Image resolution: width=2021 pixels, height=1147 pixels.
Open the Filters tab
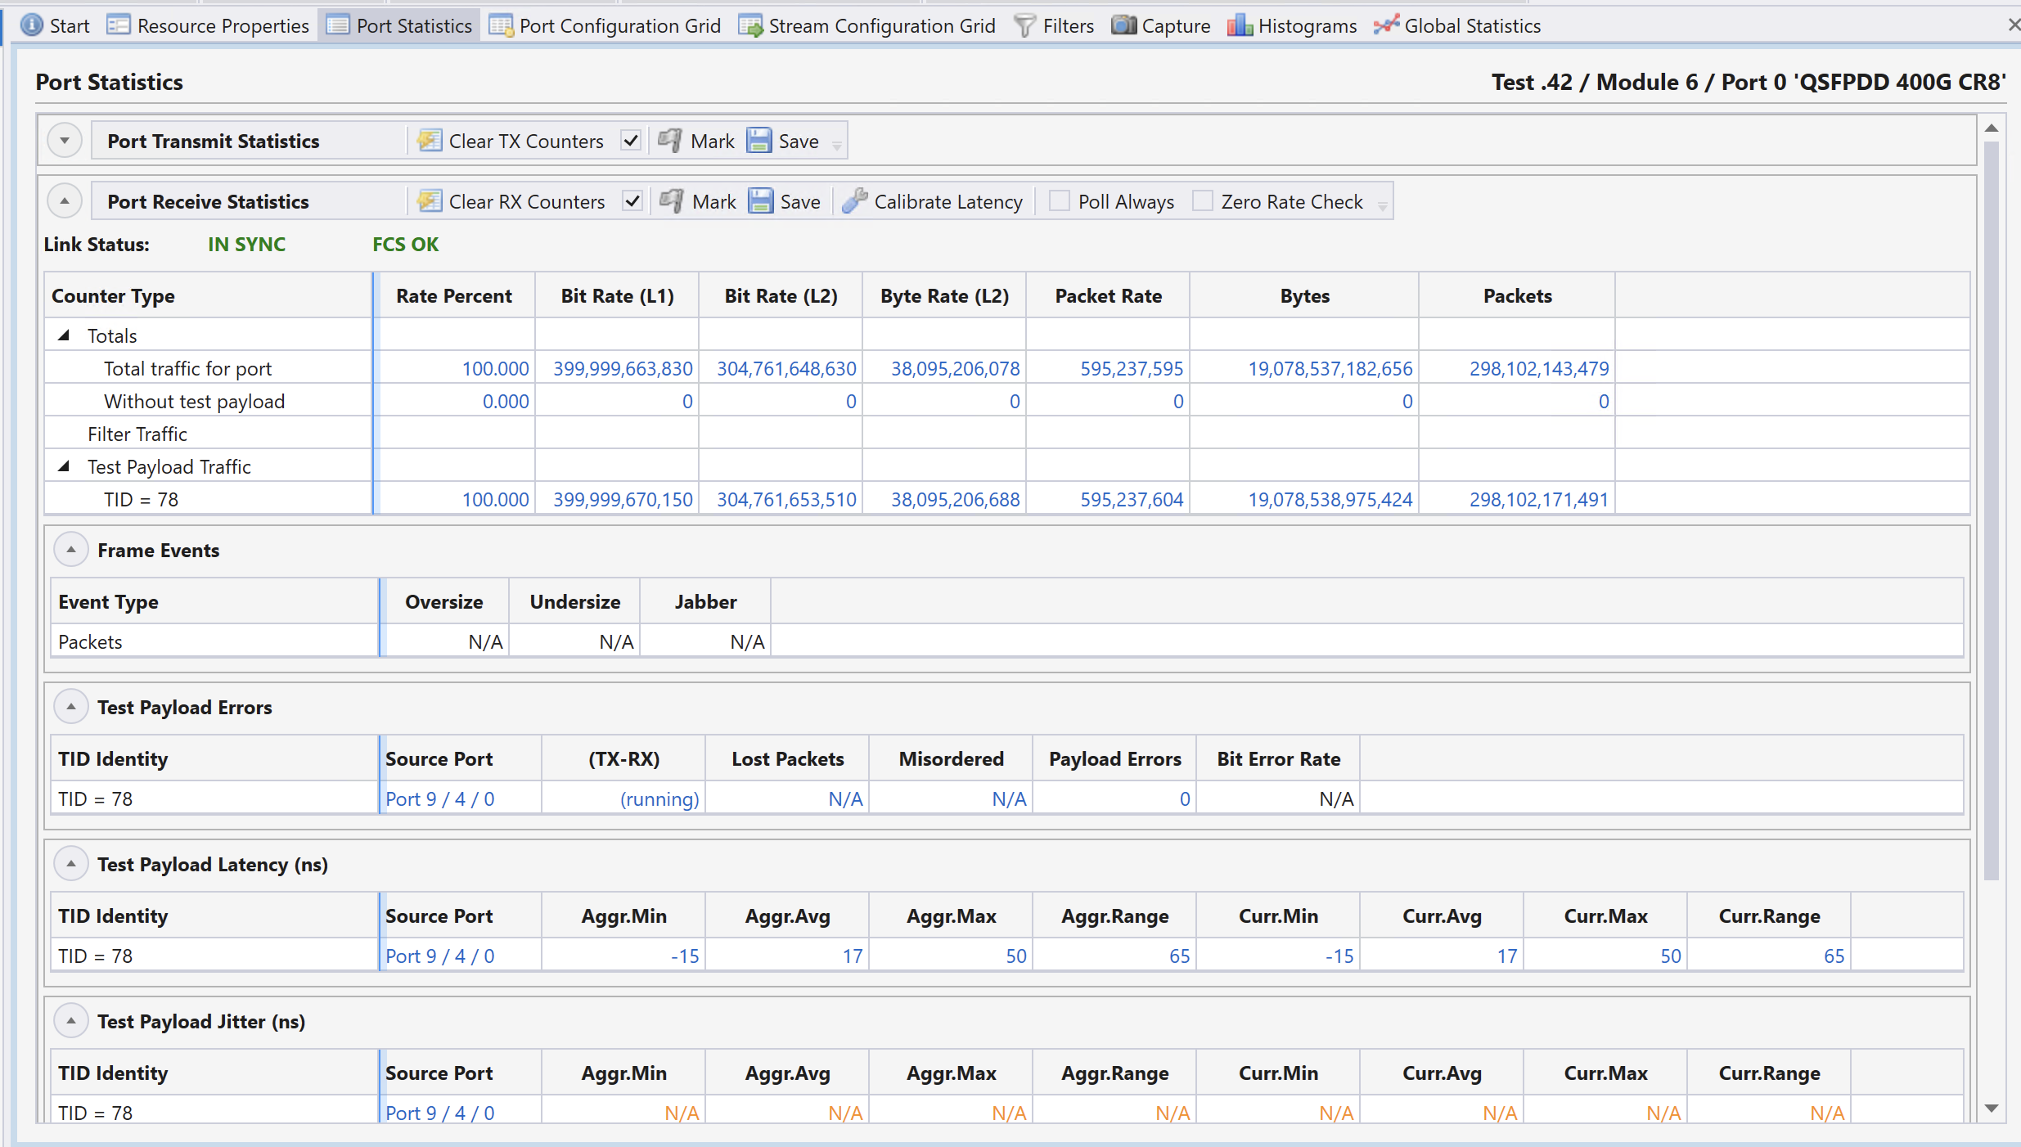1054,25
